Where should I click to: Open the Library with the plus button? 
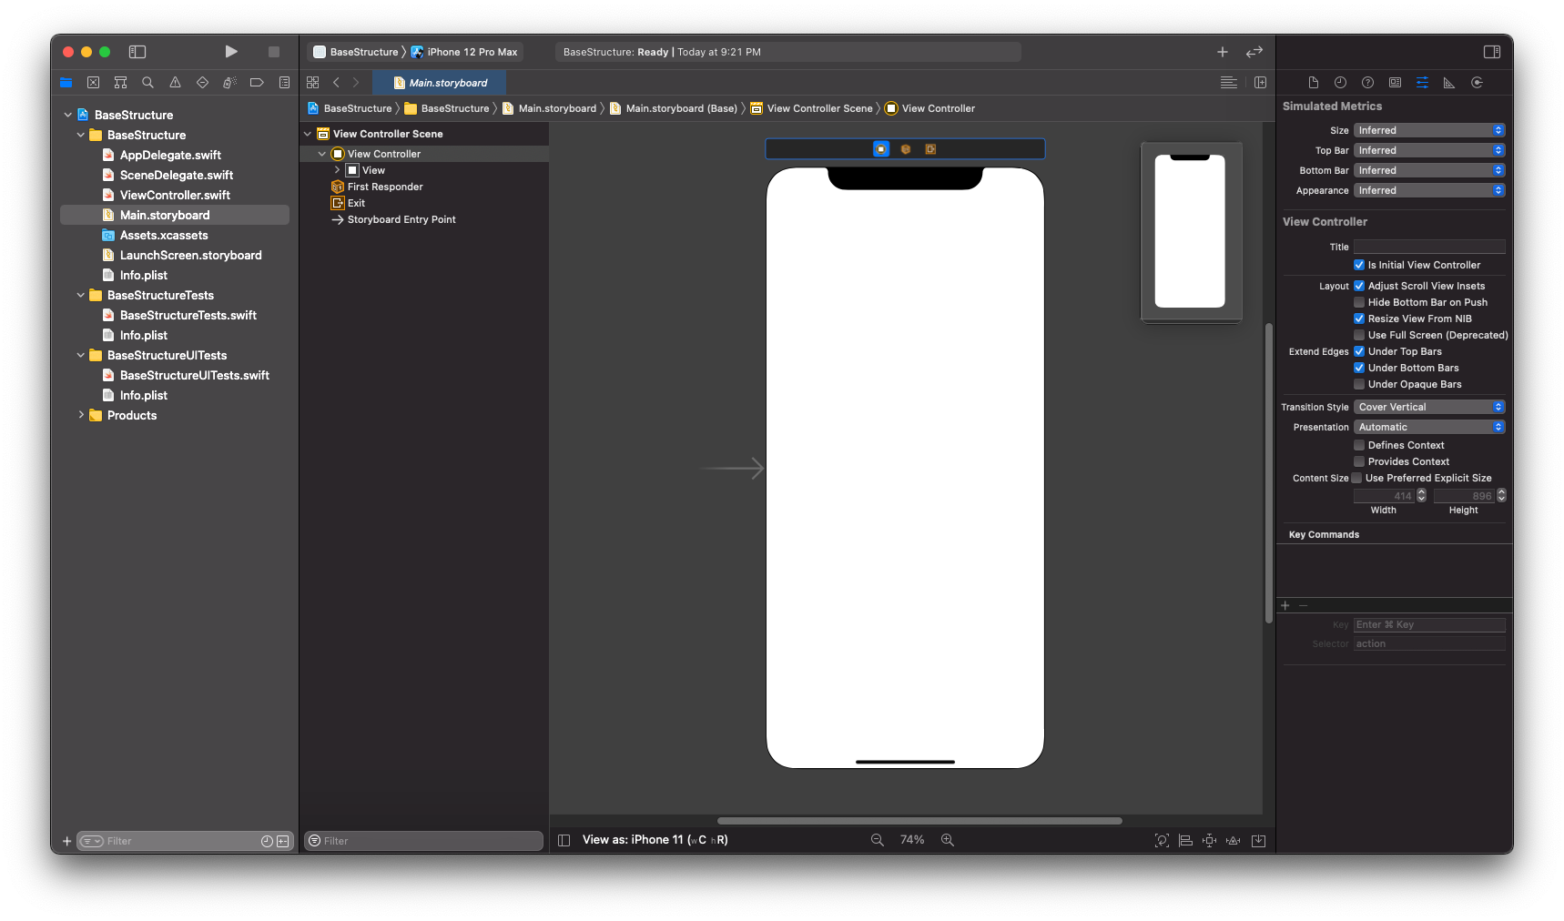coord(1223,52)
